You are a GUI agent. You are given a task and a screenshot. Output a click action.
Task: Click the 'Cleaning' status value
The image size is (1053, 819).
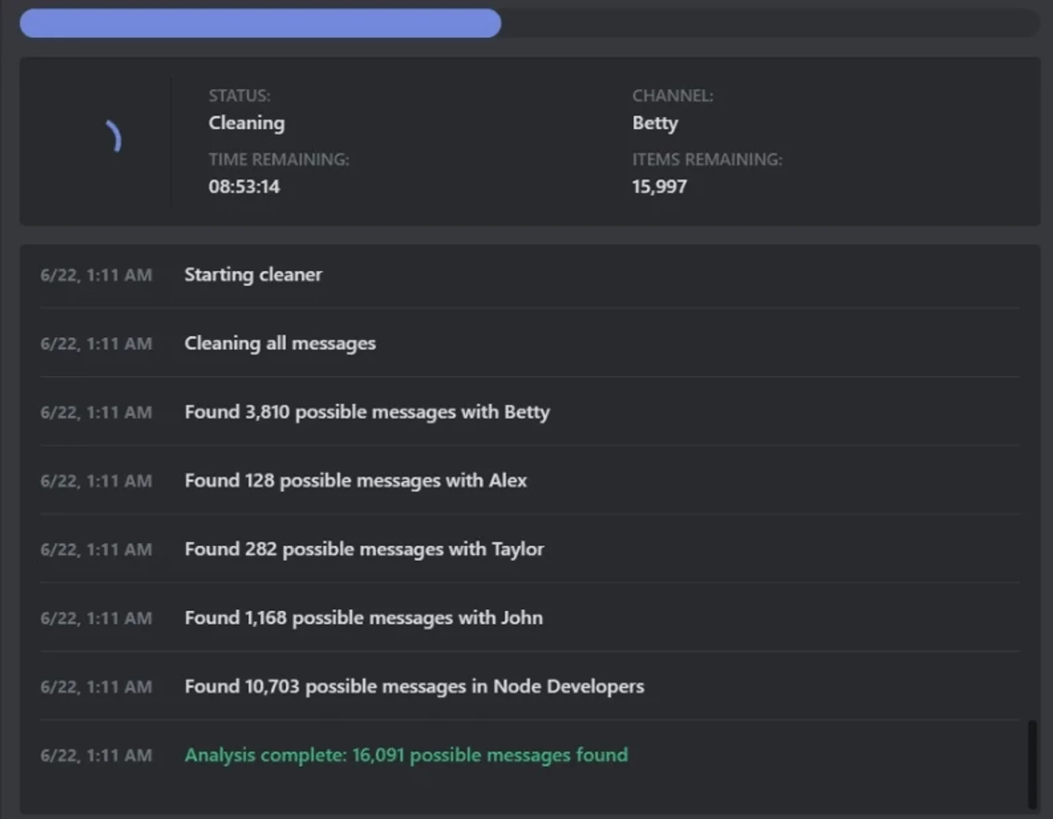click(247, 123)
